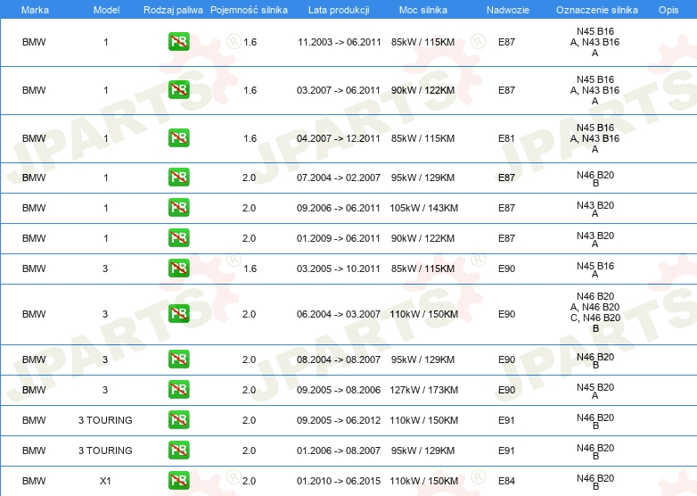Select the date range 08.2004 -> 08.2007
This screenshot has height=496, width=697.
[339, 360]
